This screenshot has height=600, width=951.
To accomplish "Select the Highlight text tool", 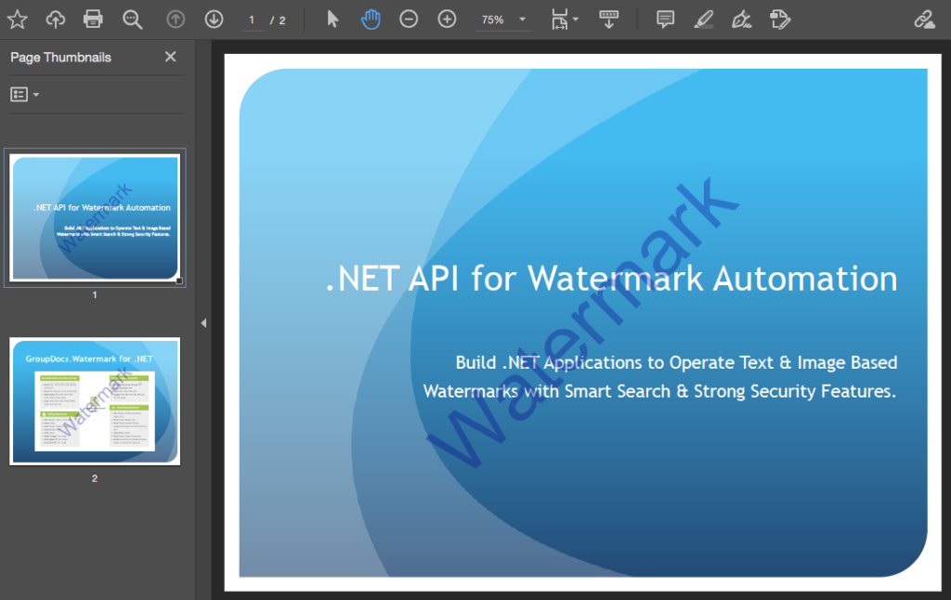I will click(x=702, y=19).
